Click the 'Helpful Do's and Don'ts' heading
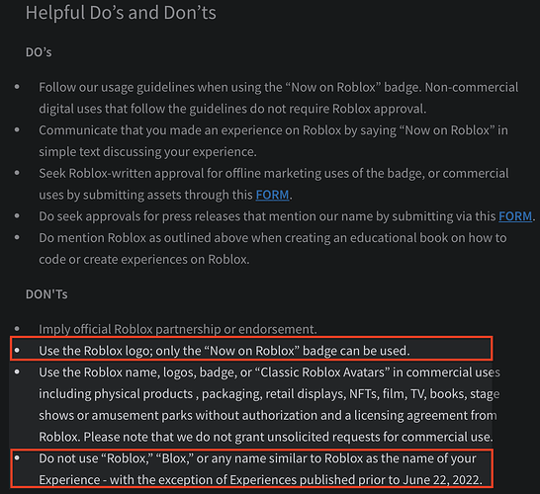This screenshot has height=494, width=540. coord(121,13)
